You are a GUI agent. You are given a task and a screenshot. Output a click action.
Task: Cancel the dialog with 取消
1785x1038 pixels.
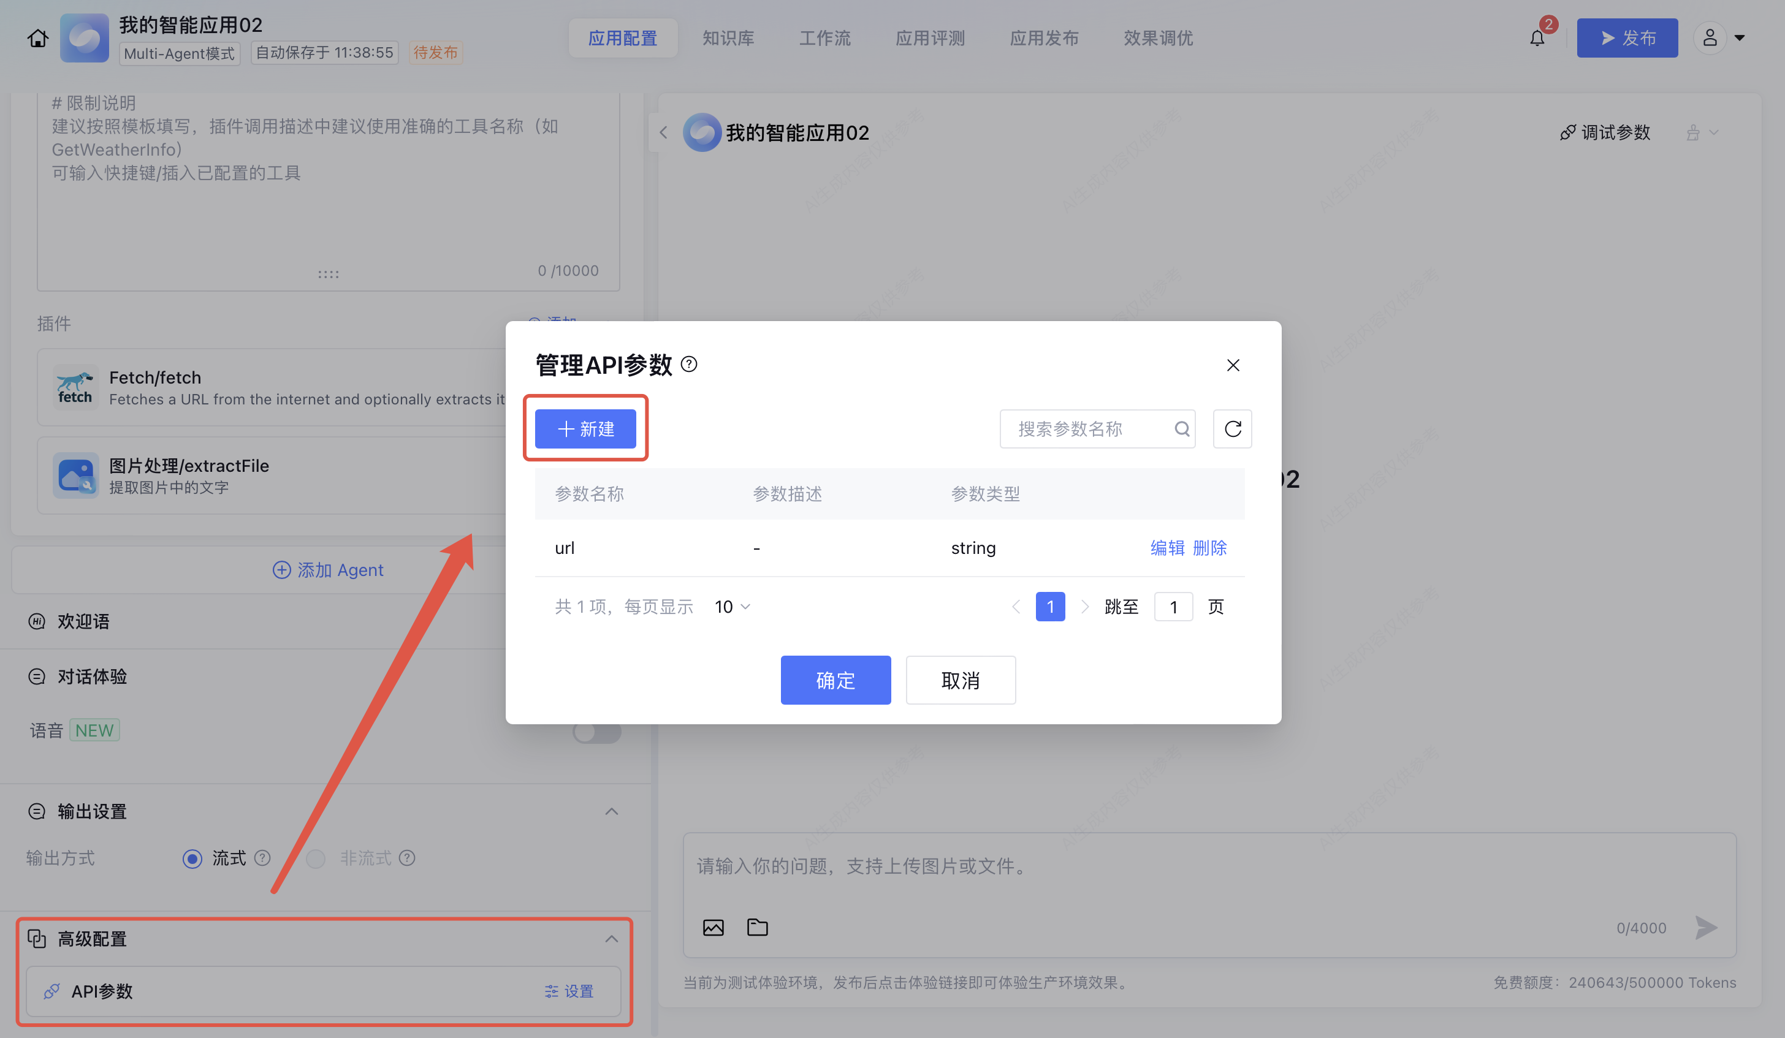961,680
